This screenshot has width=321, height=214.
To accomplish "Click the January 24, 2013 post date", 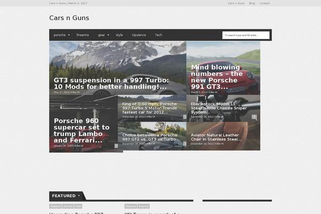I will pyautogui.click(x=63, y=146).
